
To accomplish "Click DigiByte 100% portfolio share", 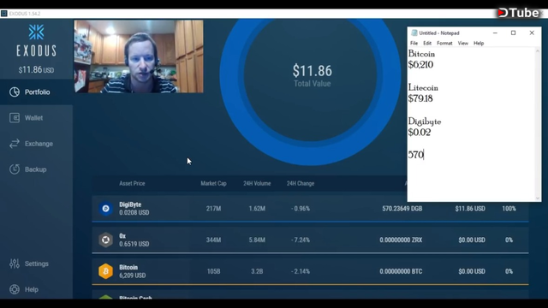I will (x=509, y=209).
